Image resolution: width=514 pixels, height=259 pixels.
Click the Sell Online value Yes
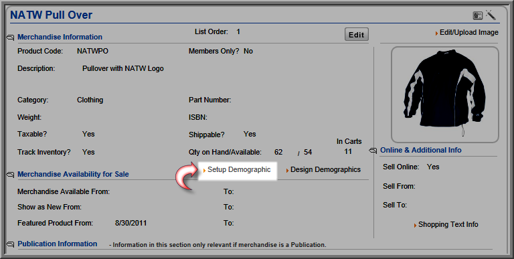(433, 167)
